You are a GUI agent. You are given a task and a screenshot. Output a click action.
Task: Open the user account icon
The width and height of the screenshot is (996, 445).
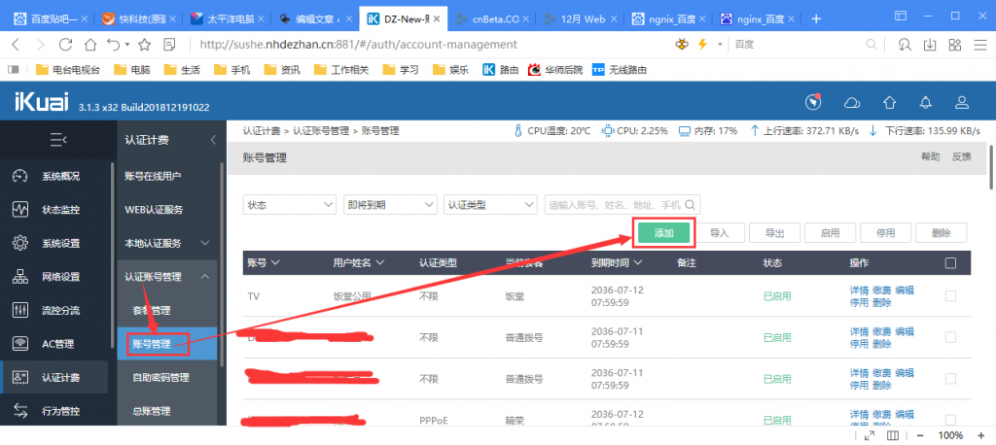[x=962, y=103]
